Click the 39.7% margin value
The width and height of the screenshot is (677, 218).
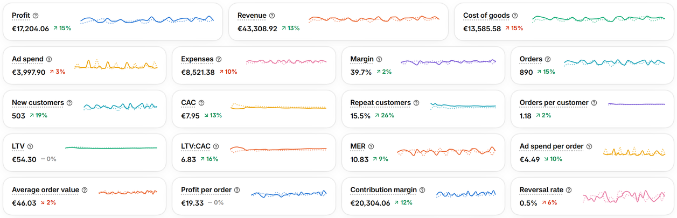pyautogui.click(x=361, y=72)
